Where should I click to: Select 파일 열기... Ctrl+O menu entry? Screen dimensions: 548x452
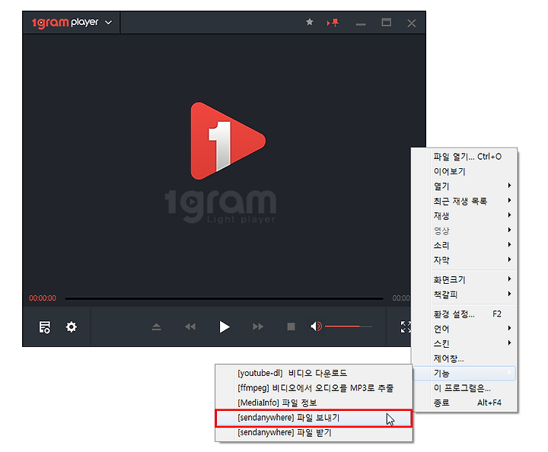[464, 157]
